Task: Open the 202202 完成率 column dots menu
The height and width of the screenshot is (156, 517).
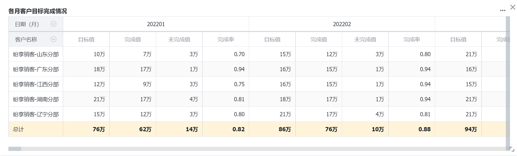Action: (433, 40)
